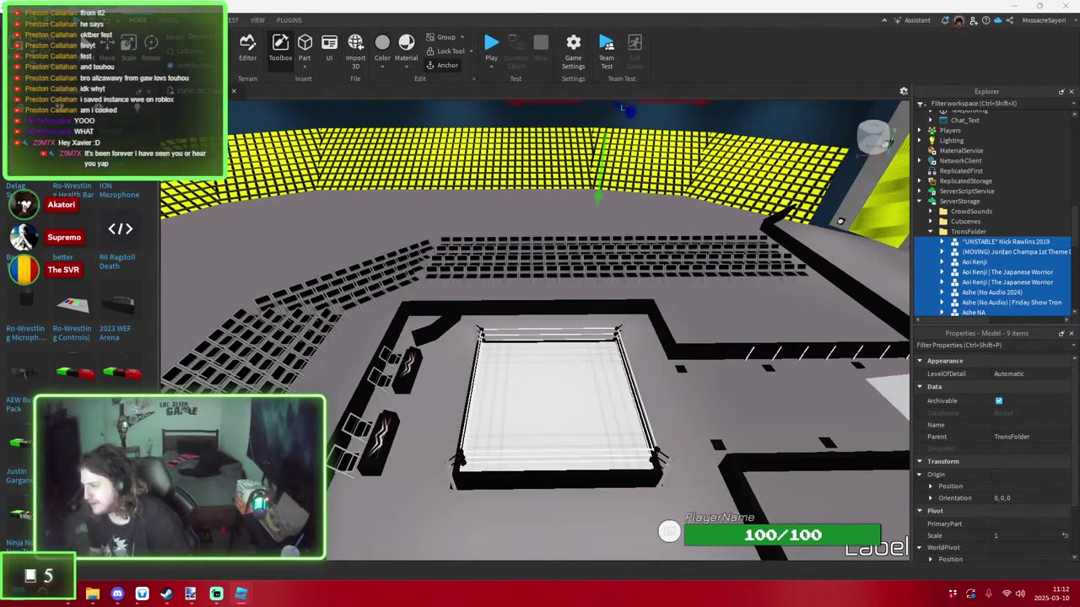This screenshot has height=607, width=1080.
Task: Open File Explorer from the taskbar
Action: click(x=93, y=594)
